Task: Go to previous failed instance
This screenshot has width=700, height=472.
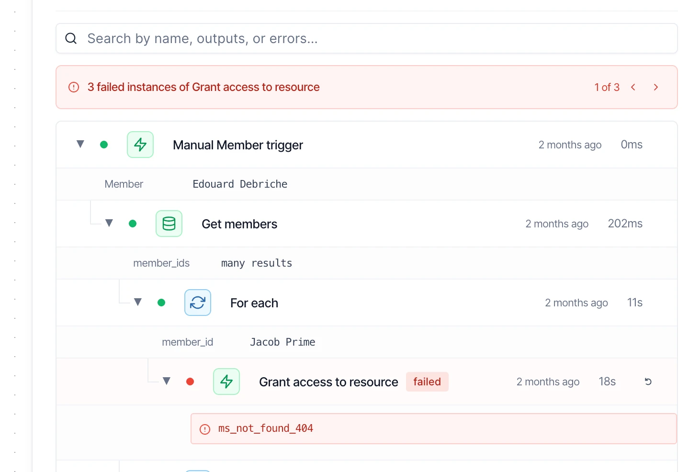Action: tap(633, 87)
